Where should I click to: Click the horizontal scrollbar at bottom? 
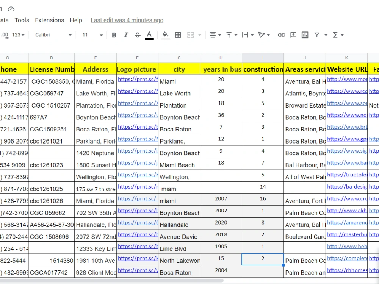112,281
